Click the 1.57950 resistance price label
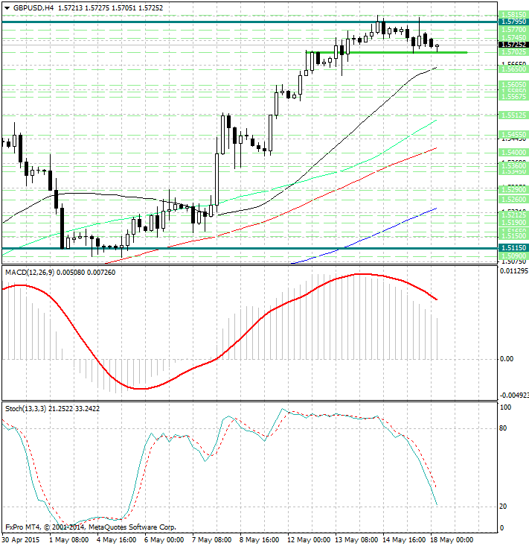The width and height of the screenshot is (529, 546). tap(513, 22)
